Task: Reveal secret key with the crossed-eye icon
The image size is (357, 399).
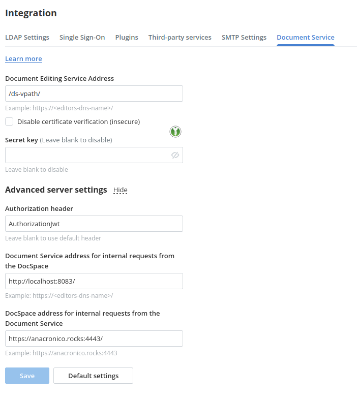Action: pyautogui.click(x=175, y=155)
